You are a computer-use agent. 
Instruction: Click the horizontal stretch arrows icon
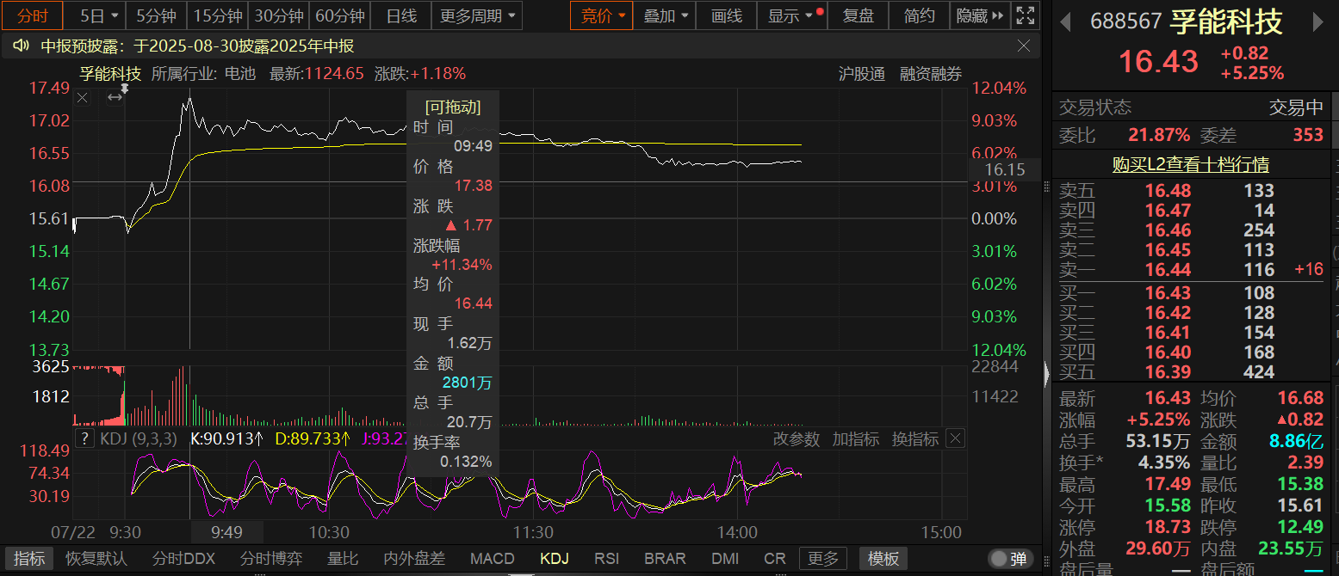tap(115, 98)
